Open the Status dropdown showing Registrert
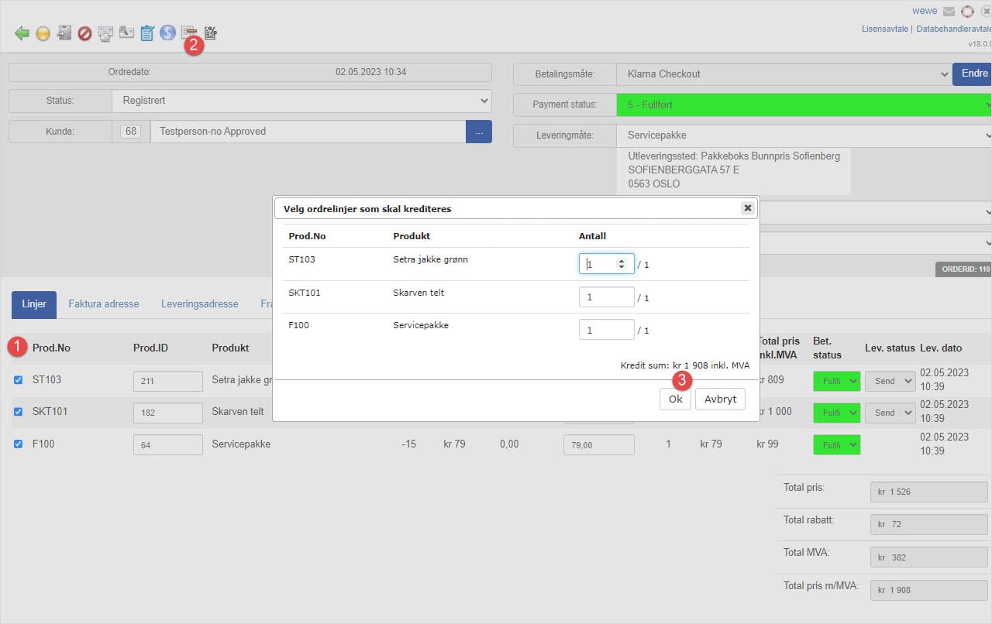The width and height of the screenshot is (992, 624). click(x=301, y=101)
